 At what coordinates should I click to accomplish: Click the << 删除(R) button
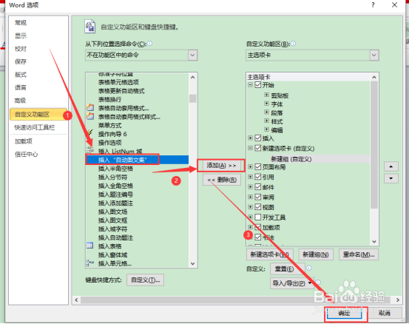[x=222, y=180]
